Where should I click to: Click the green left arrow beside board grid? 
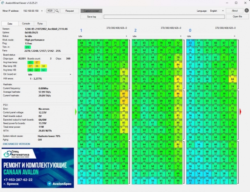(75, 111)
